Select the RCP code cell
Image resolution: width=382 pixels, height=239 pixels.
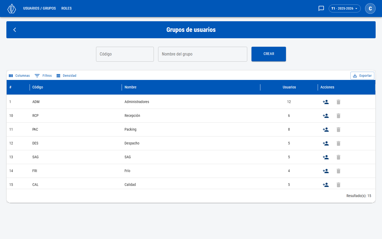(76, 116)
